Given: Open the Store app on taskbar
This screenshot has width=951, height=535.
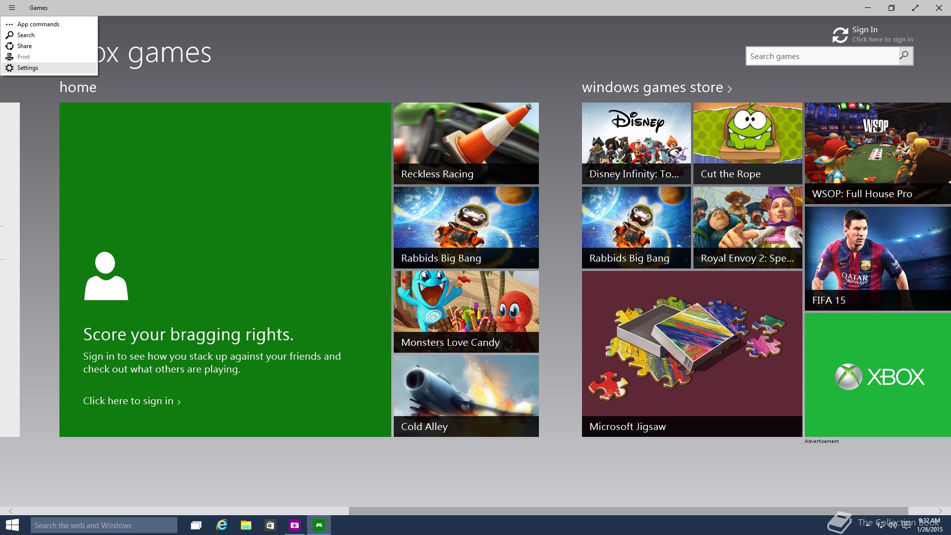Looking at the screenshot, I should pos(270,525).
